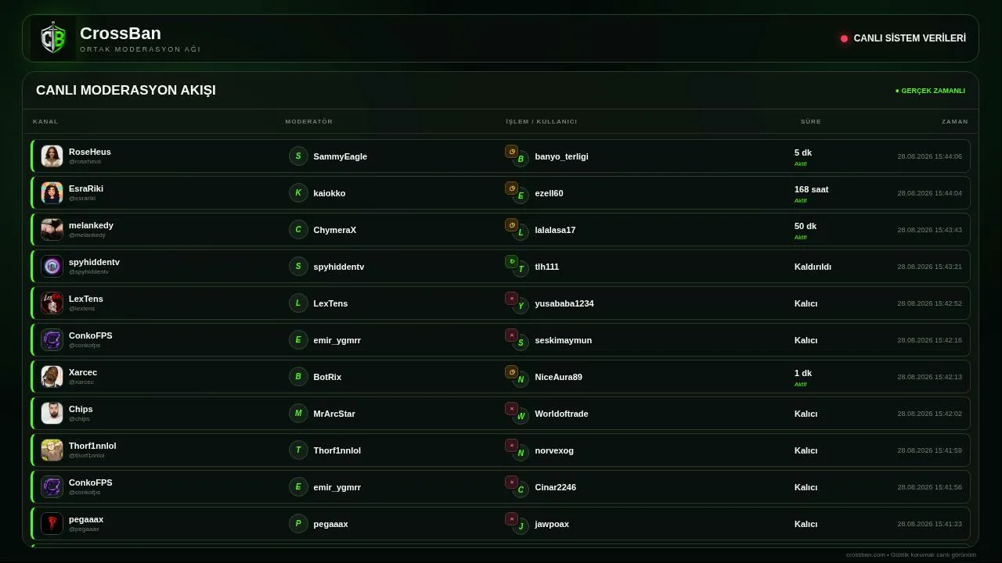
Task: Sort by the ZAMAN column header
Action: point(955,121)
